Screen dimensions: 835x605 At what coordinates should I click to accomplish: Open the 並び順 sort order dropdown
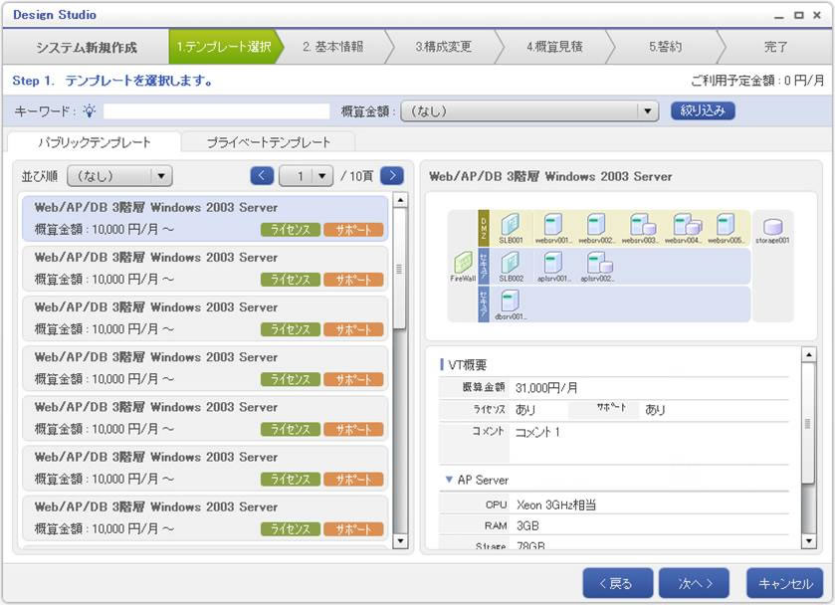pyautogui.click(x=119, y=176)
